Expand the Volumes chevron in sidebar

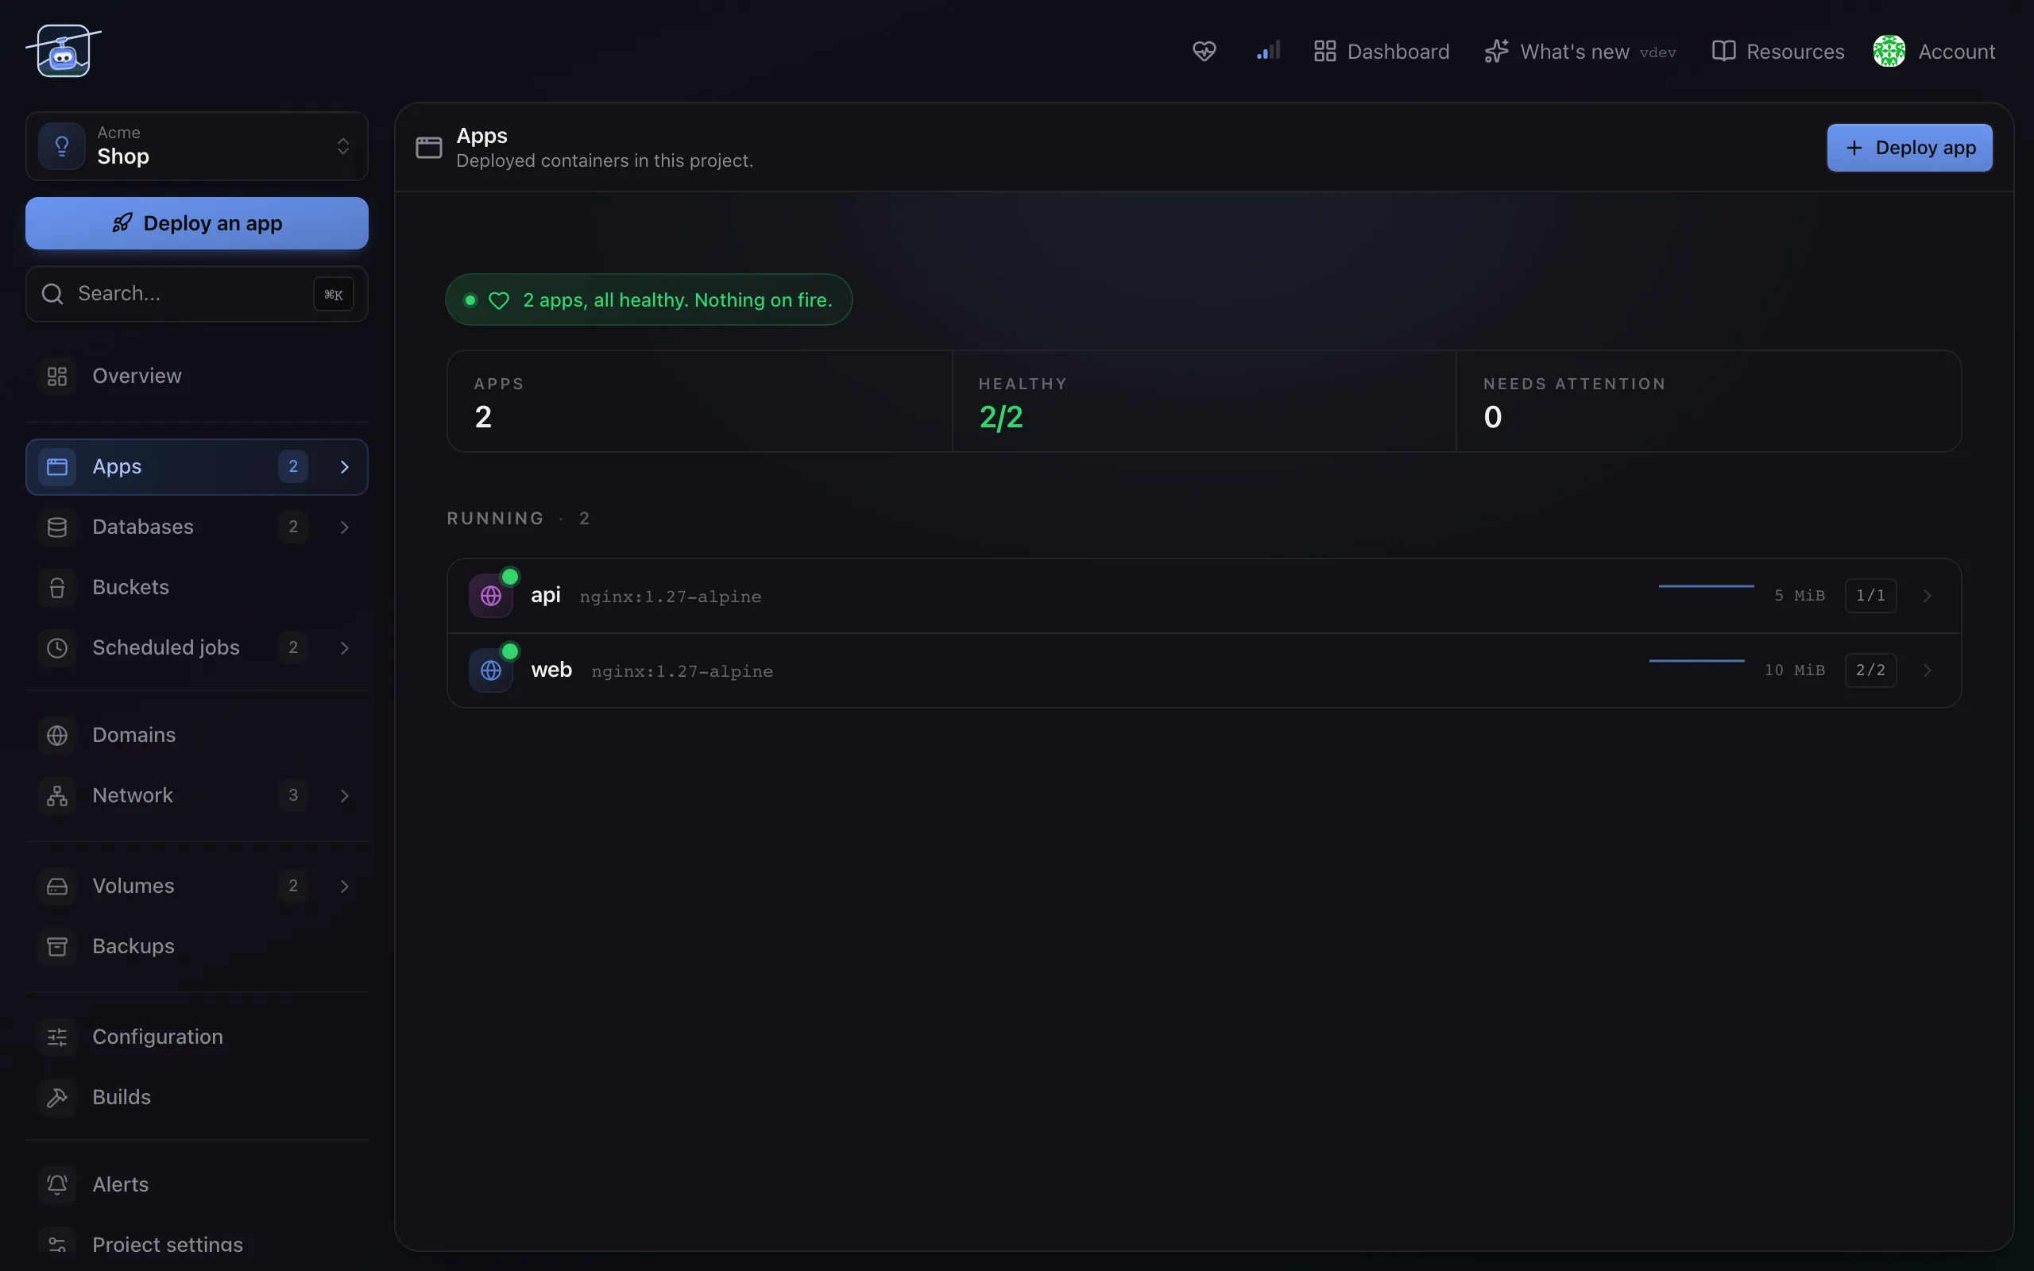345,886
